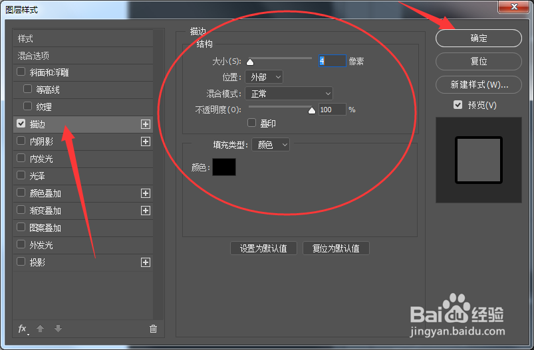Click the 确定 button
The height and width of the screenshot is (350, 534).
(479, 38)
